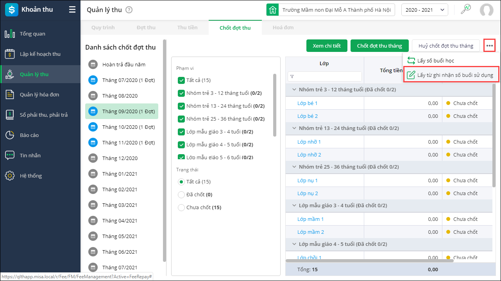Click the Quản lý hóa đơn document icon

point(10,95)
